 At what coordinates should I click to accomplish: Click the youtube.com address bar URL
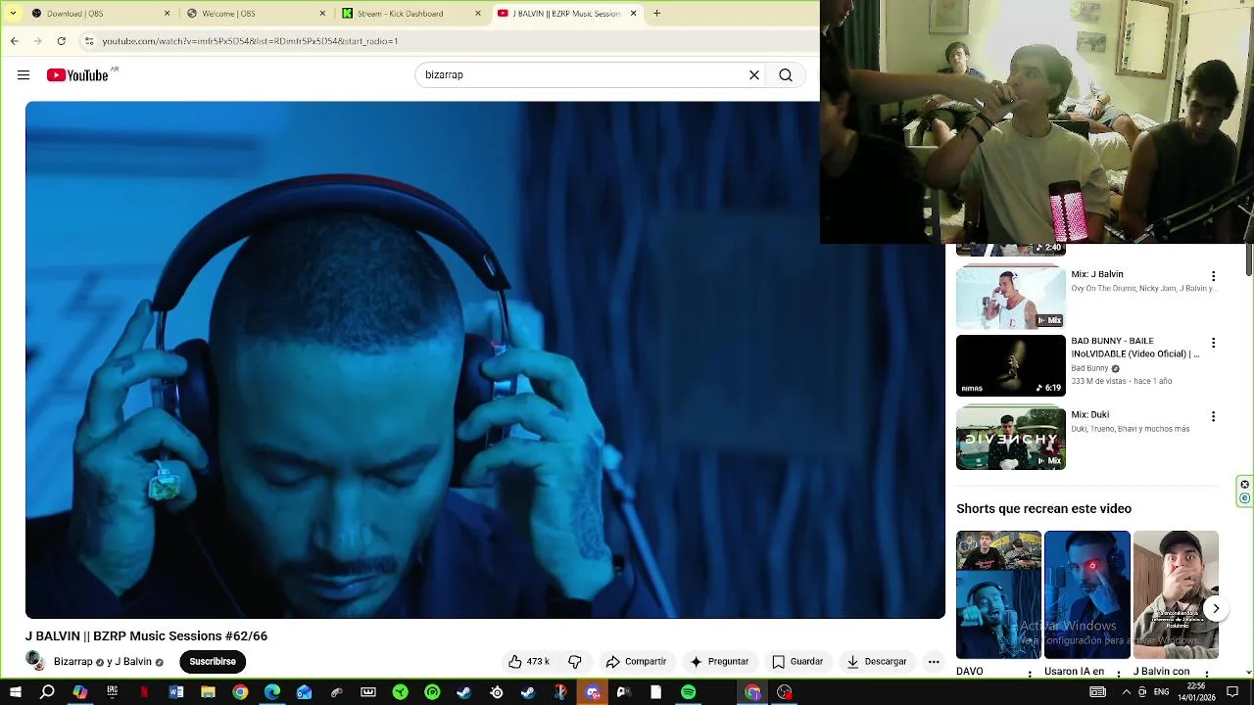pos(250,41)
